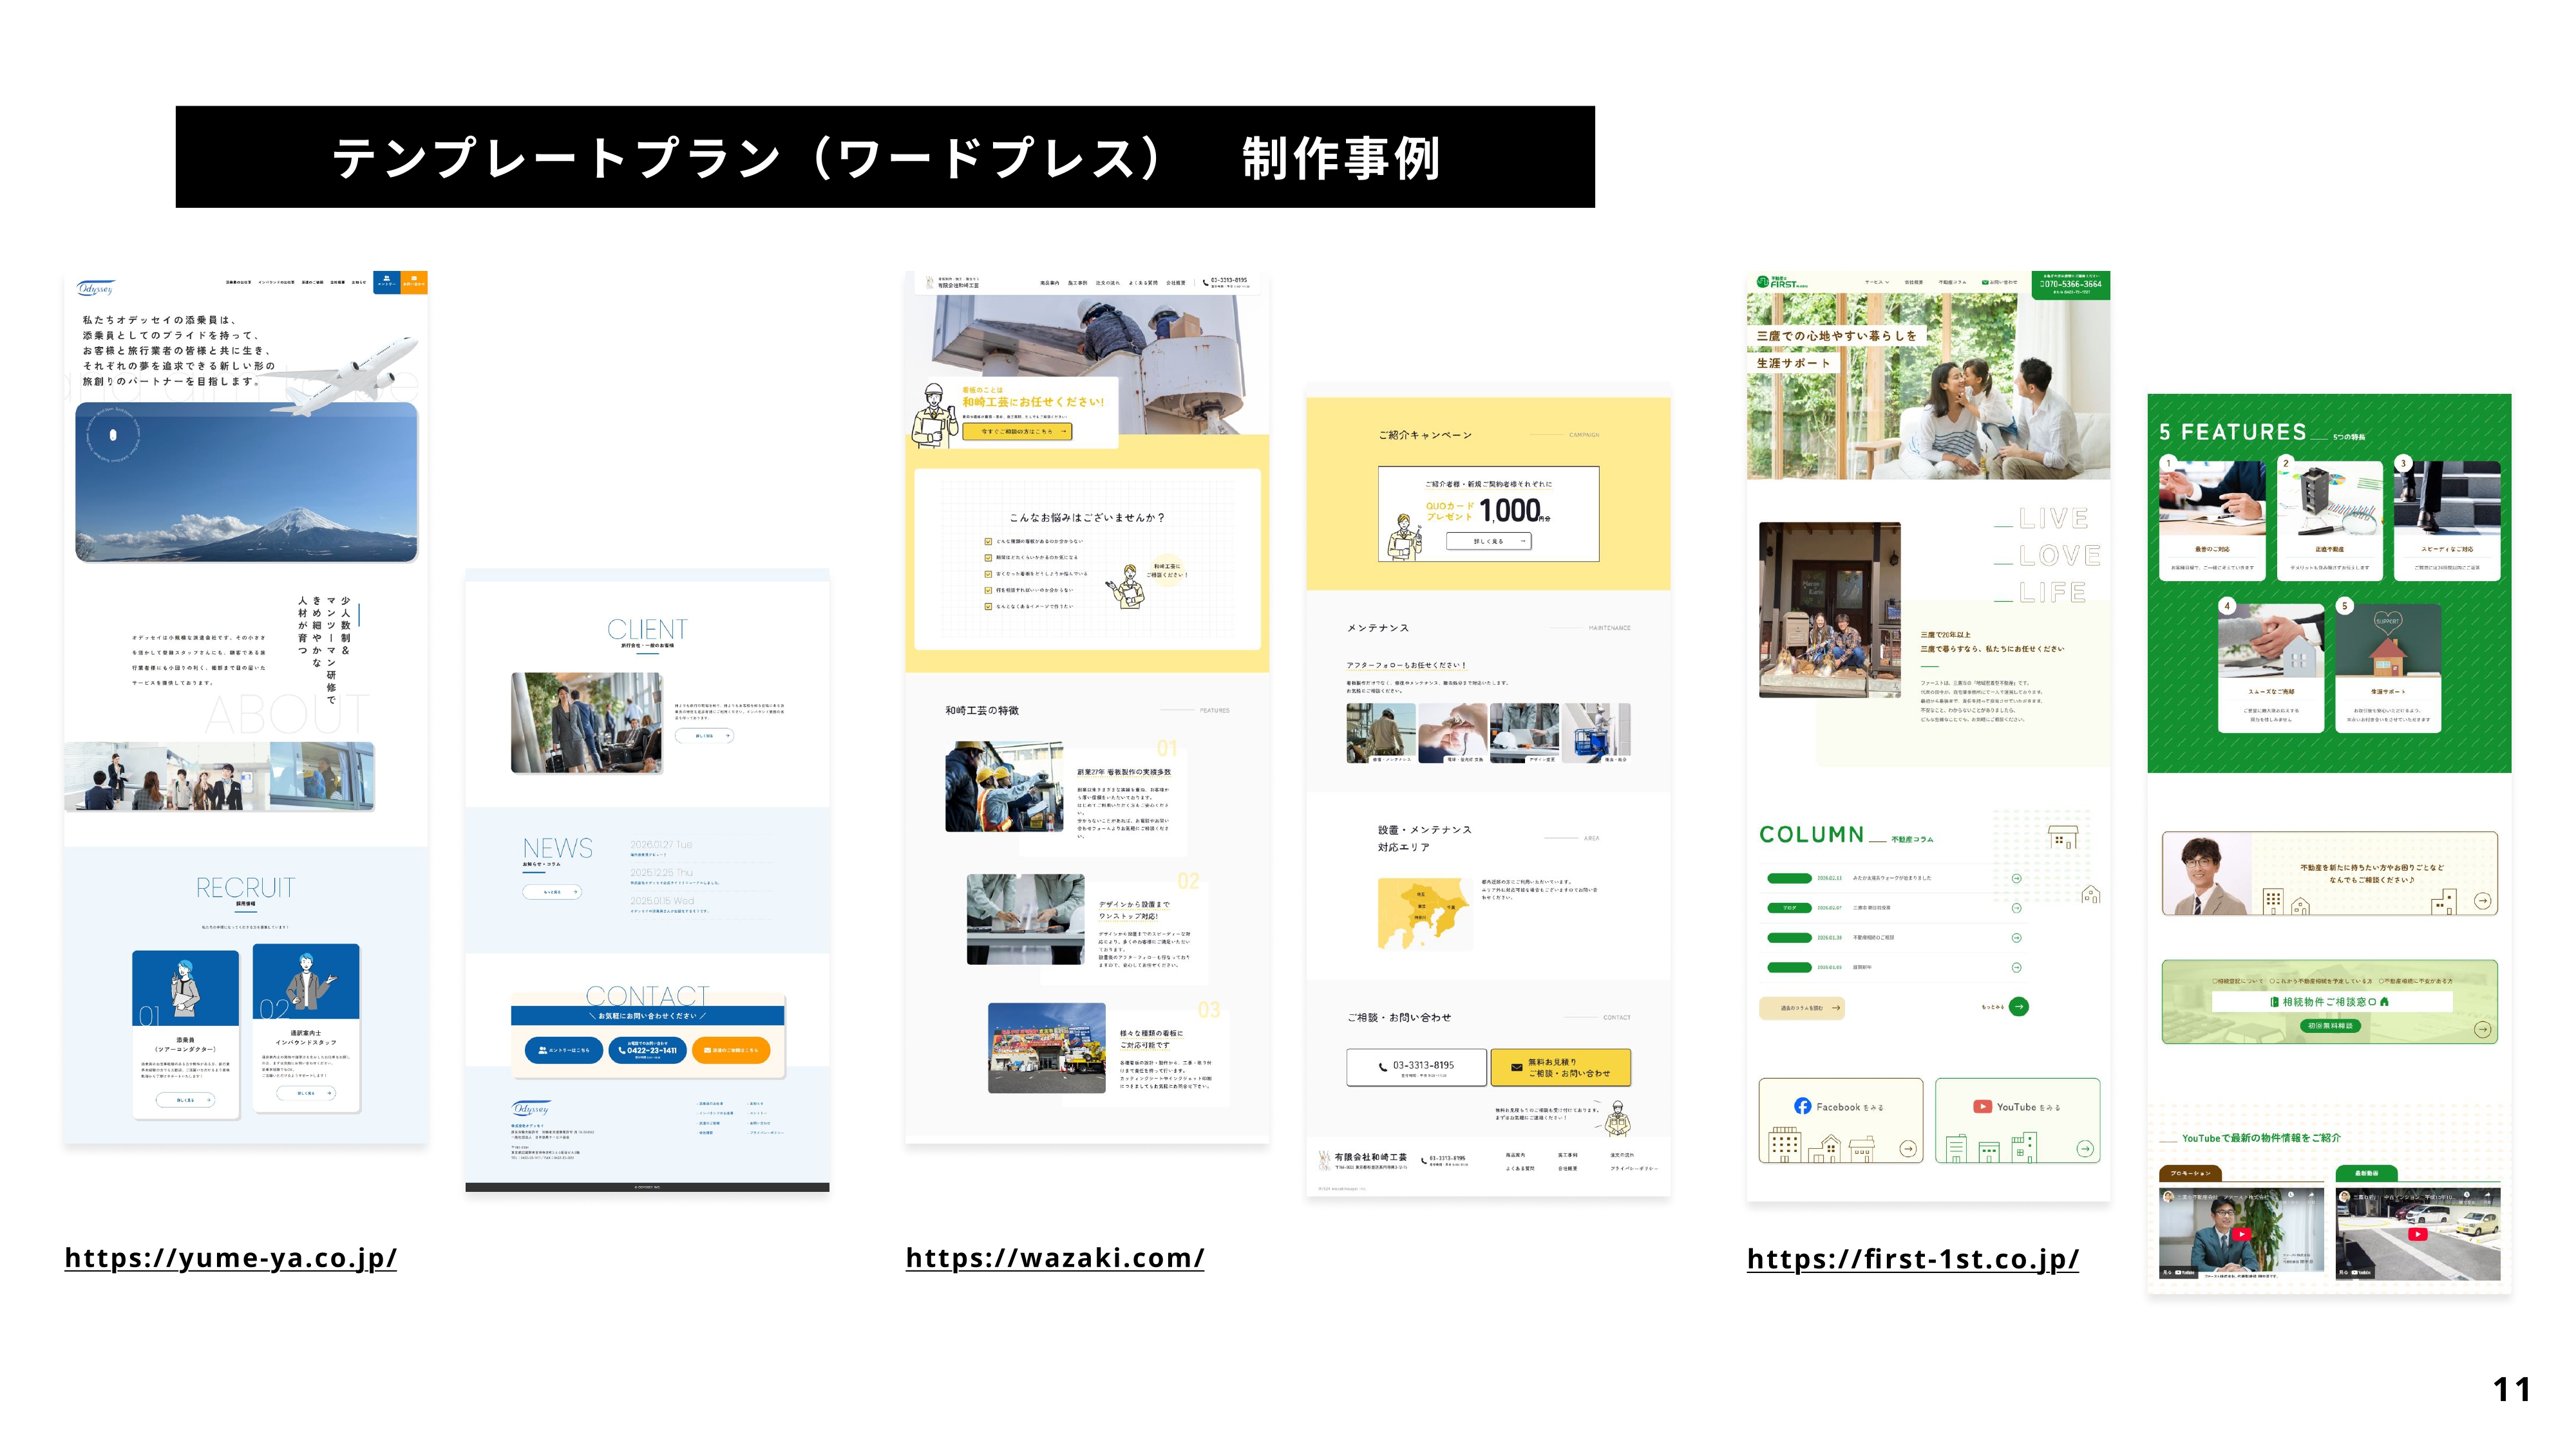Viewport: 2576px width, 1448px height.
Task: Open the yume-ya.co.jp link
Action: click(x=230, y=1257)
